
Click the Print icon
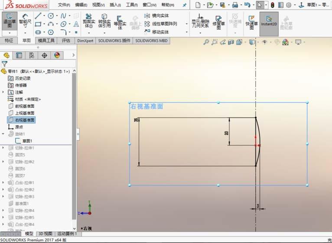coord(235,5)
